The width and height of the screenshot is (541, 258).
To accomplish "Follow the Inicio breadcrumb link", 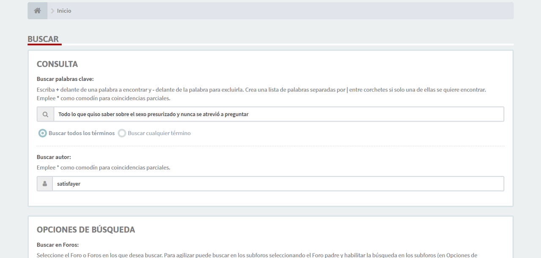I will 64,11.
